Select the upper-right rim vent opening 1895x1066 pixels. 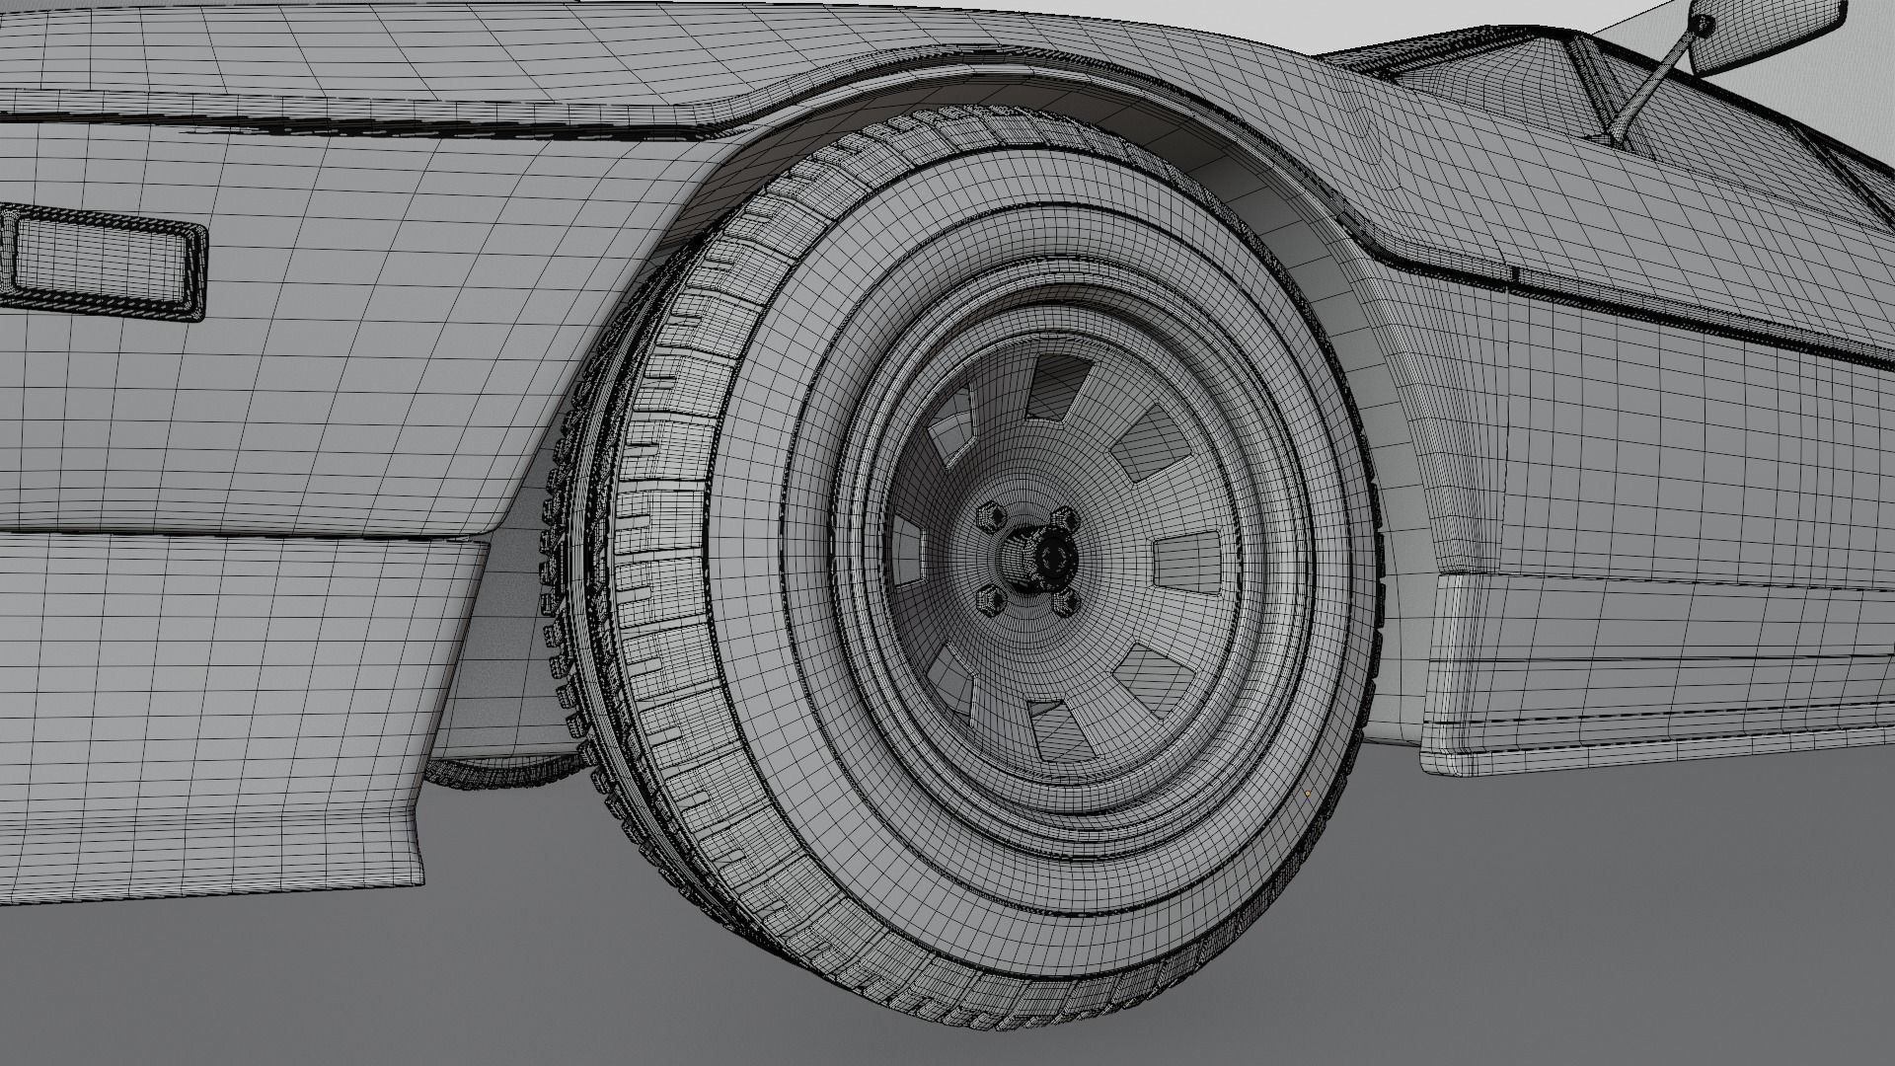click(x=1151, y=444)
